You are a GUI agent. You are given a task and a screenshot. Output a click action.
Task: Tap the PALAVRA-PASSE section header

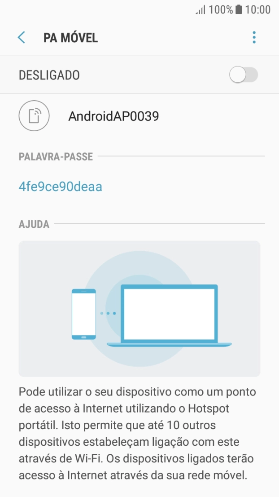(56, 156)
